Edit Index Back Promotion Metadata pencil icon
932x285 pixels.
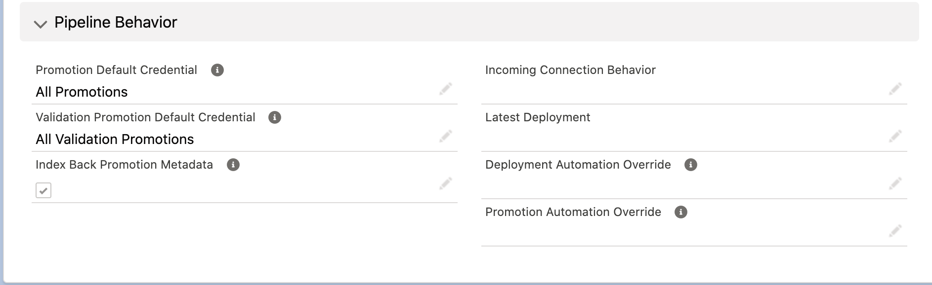[x=446, y=183]
